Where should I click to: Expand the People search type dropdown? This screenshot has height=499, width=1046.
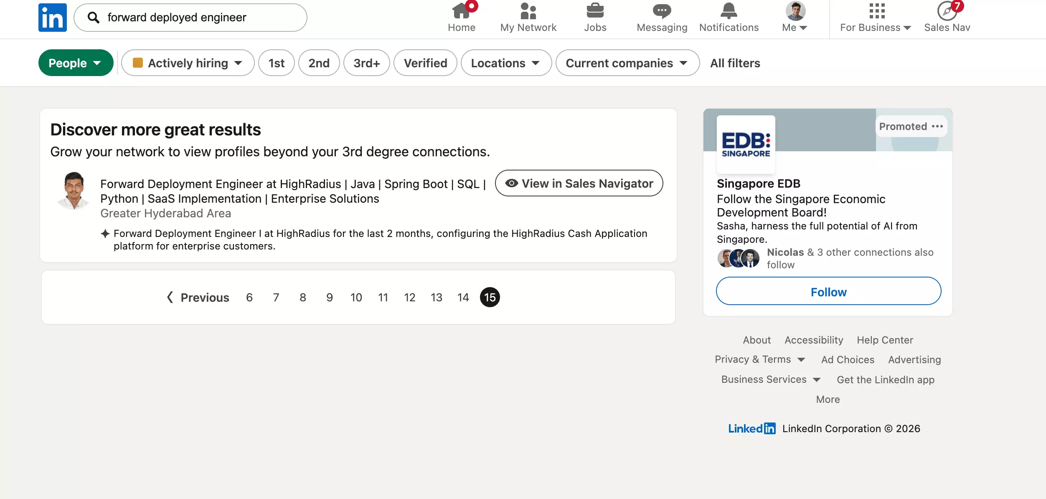tap(76, 63)
